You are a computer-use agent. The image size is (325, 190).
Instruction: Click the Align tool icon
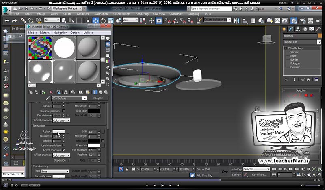[x=245, y=21]
